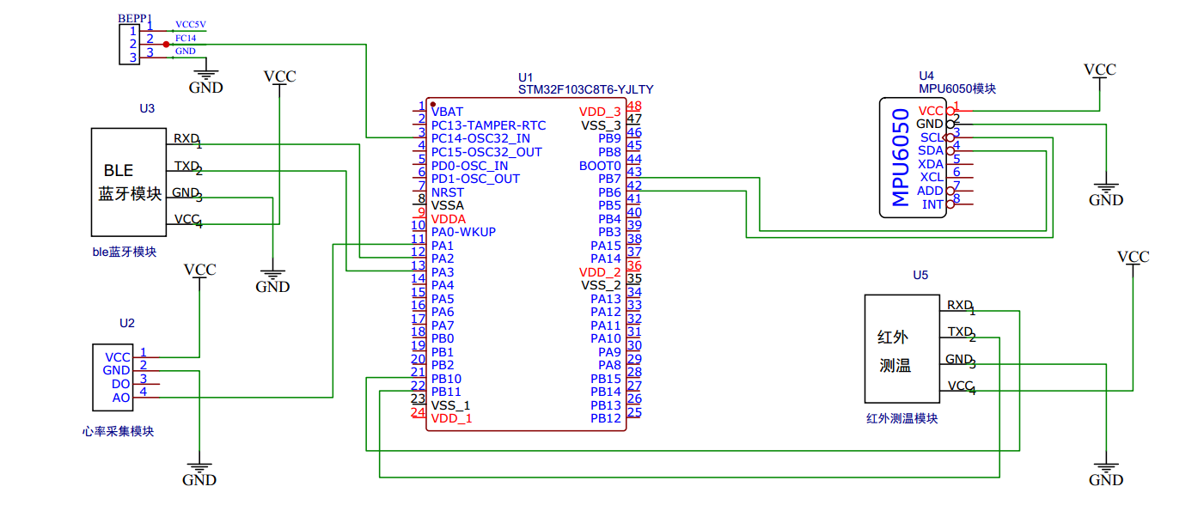Select the AO pin of U2
The height and width of the screenshot is (517, 1204).
point(120,398)
